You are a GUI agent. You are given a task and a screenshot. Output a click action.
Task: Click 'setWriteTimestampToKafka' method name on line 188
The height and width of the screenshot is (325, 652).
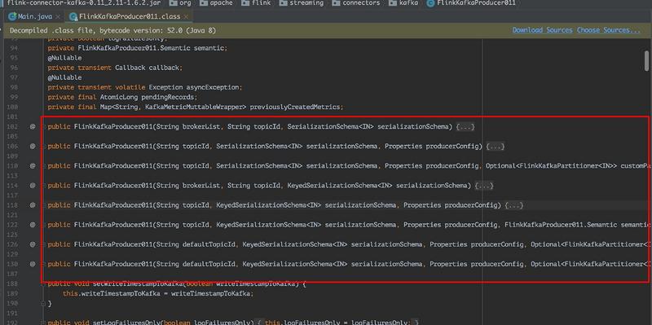pos(137,283)
